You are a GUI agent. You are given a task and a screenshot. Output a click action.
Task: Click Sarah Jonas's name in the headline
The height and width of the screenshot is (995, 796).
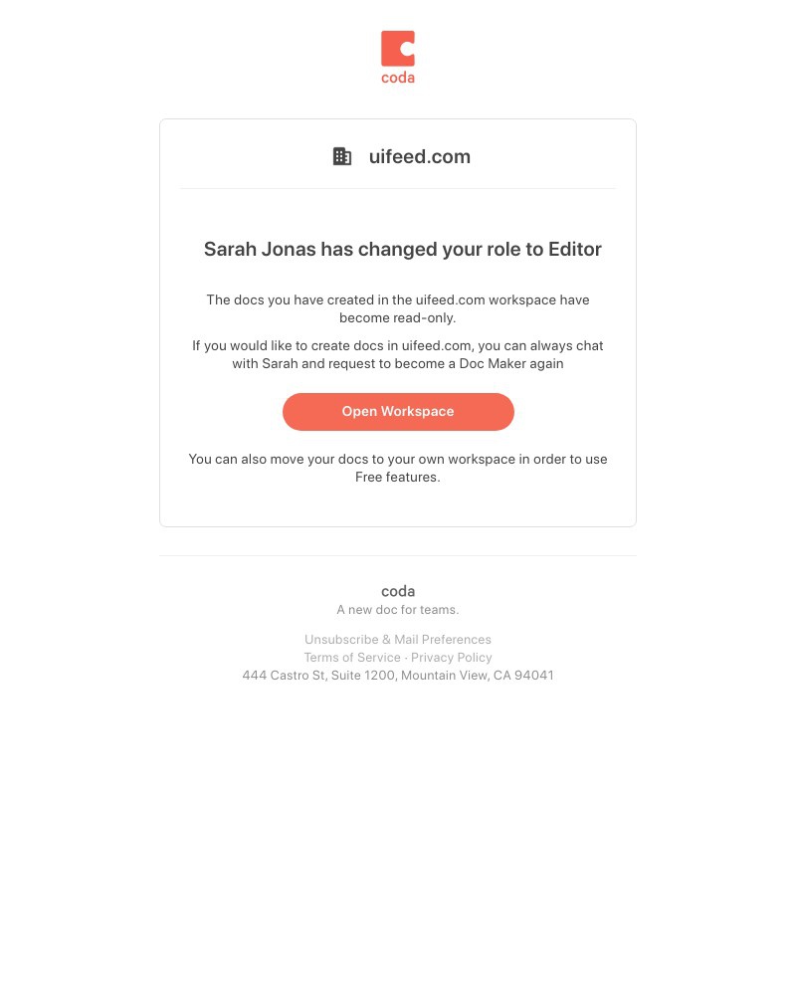coord(231,249)
